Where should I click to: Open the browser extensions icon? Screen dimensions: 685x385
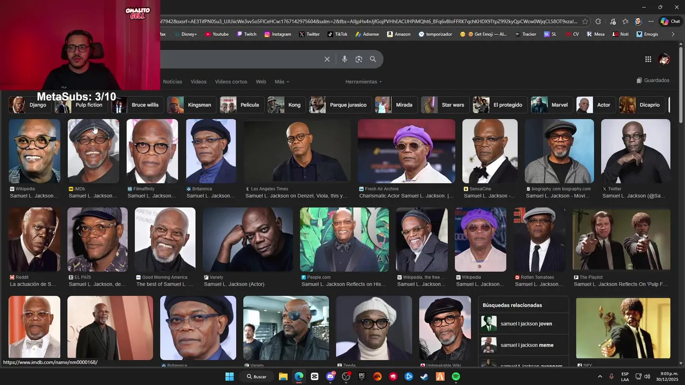coord(598,21)
